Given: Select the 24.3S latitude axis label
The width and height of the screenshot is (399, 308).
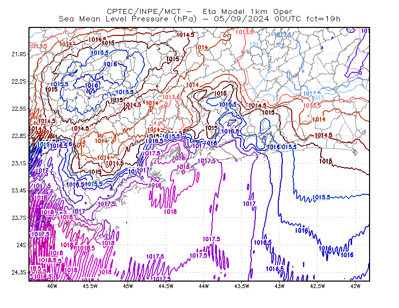Looking at the screenshot, I should [x=19, y=273].
